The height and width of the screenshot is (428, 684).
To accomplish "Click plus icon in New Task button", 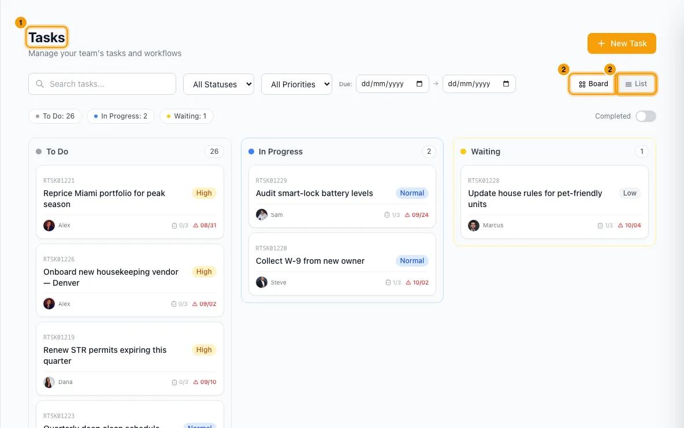I will click(x=601, y=43).
